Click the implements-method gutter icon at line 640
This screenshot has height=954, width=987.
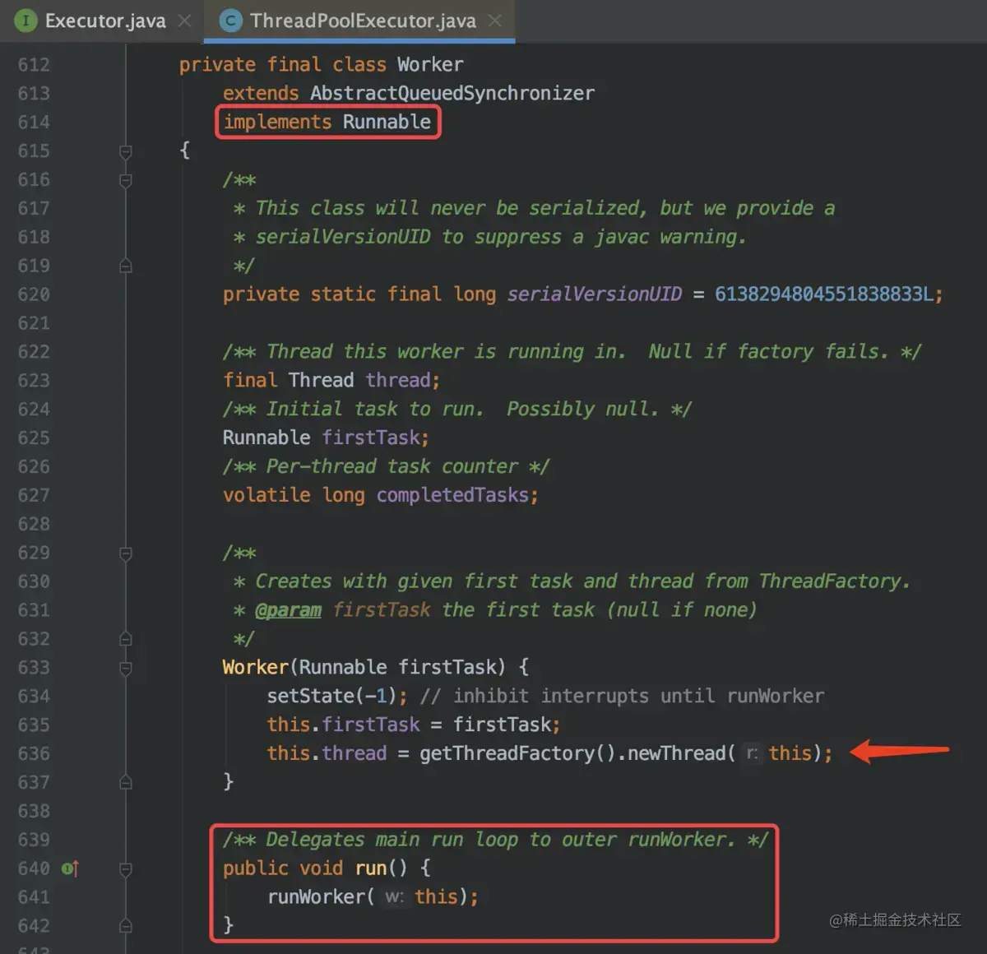[x=70, y=868]
